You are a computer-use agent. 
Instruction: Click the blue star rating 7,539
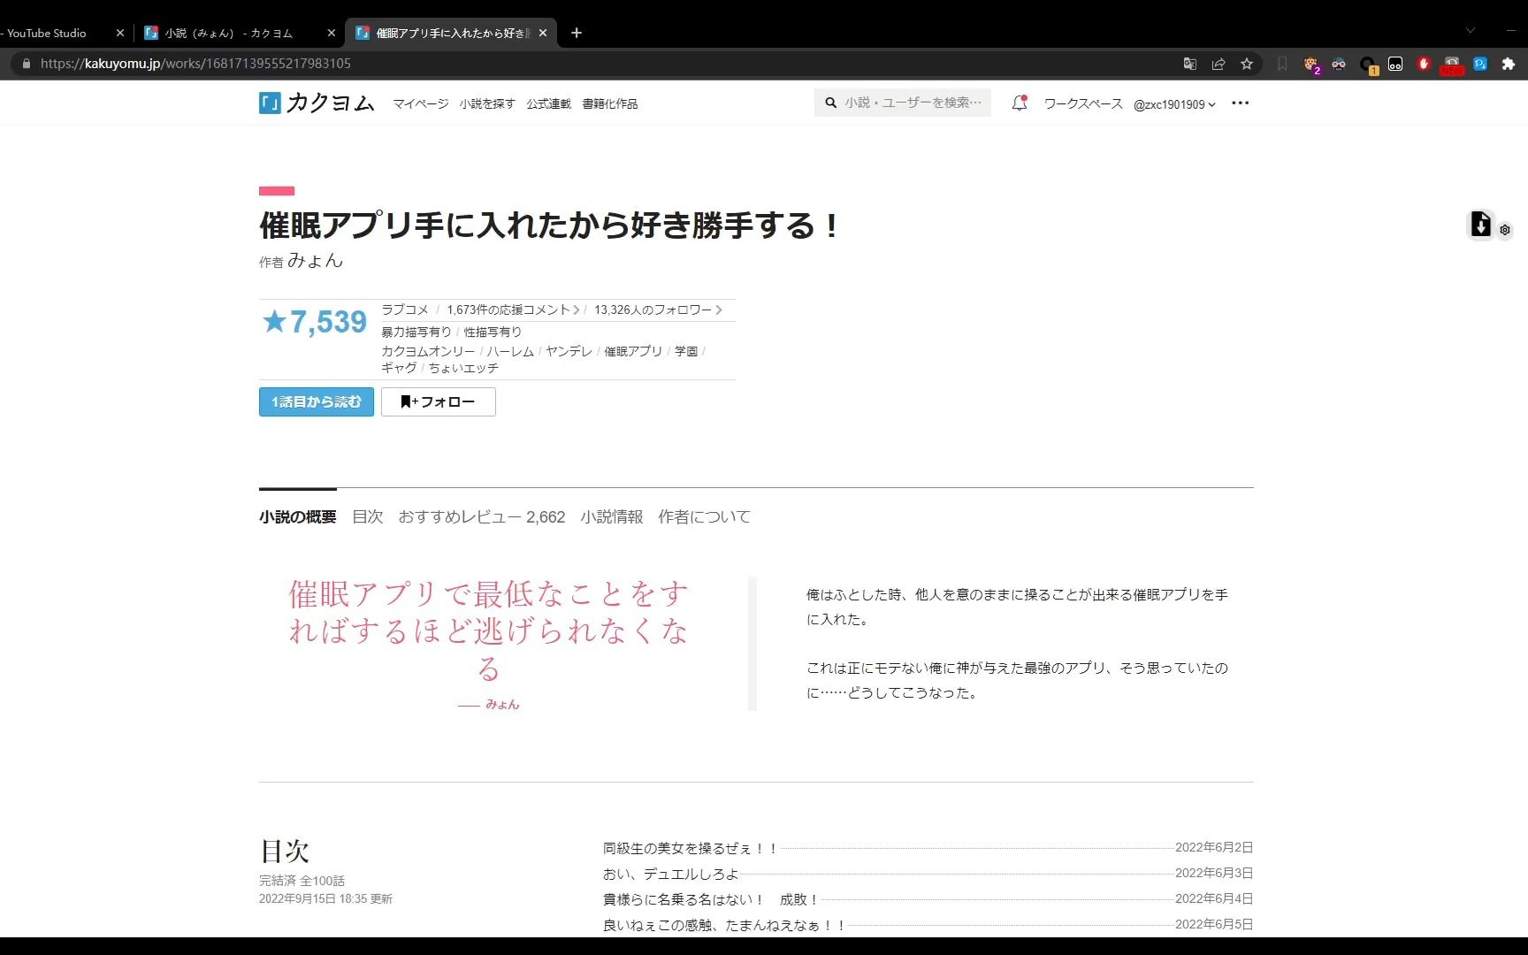(x=314, y=322)
